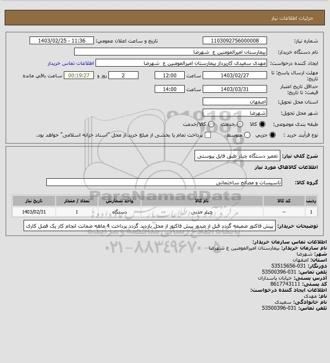The width and height of the screenshot is (330, 363).
Task: Click the تاریخ نیاز column header
Action: pos(34,201)
